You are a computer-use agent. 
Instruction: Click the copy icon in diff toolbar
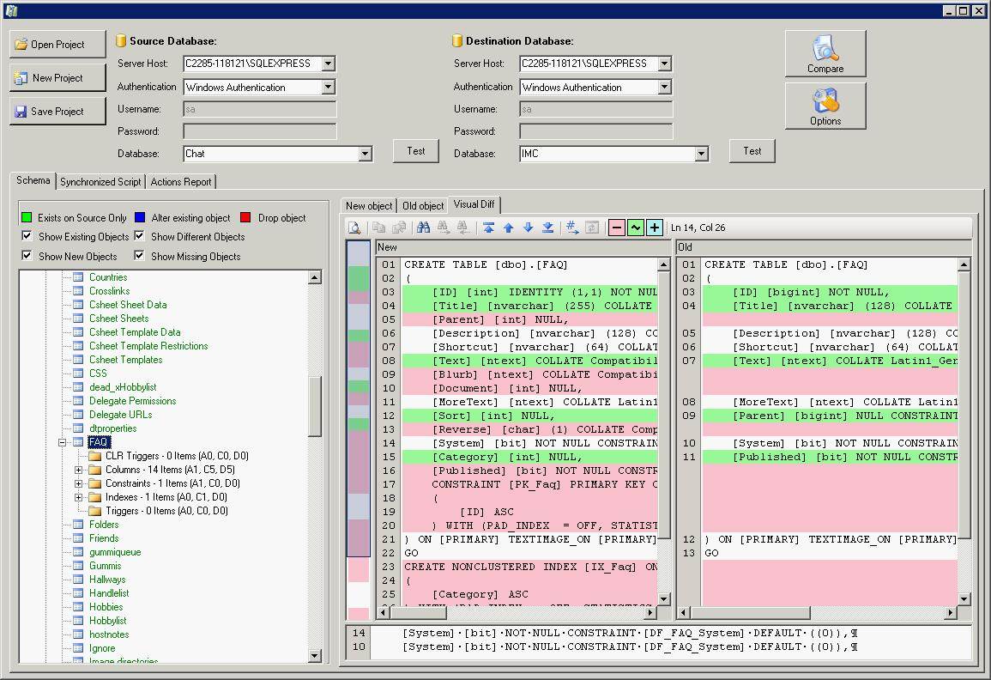click(378, 228)
